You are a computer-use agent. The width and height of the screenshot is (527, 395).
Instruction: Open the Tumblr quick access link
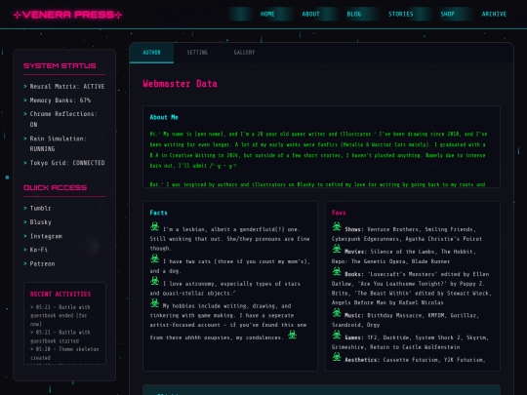tap(40, 209)
